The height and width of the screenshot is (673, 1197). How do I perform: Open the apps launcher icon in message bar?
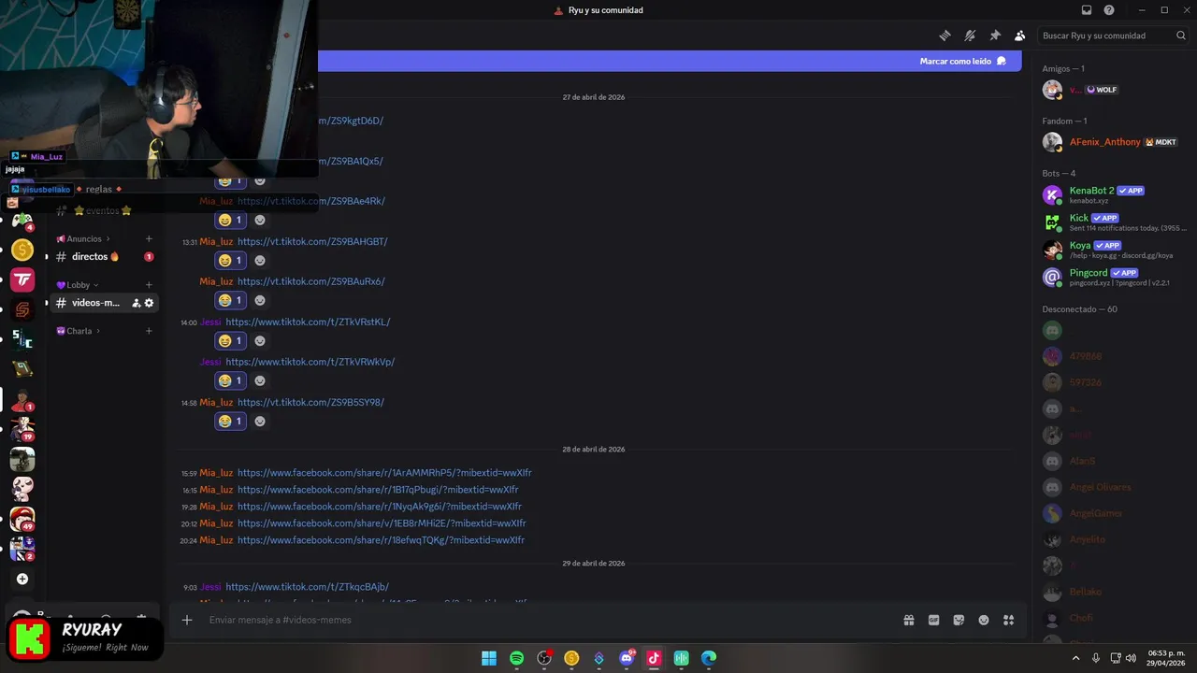[x=1009, y=620]
